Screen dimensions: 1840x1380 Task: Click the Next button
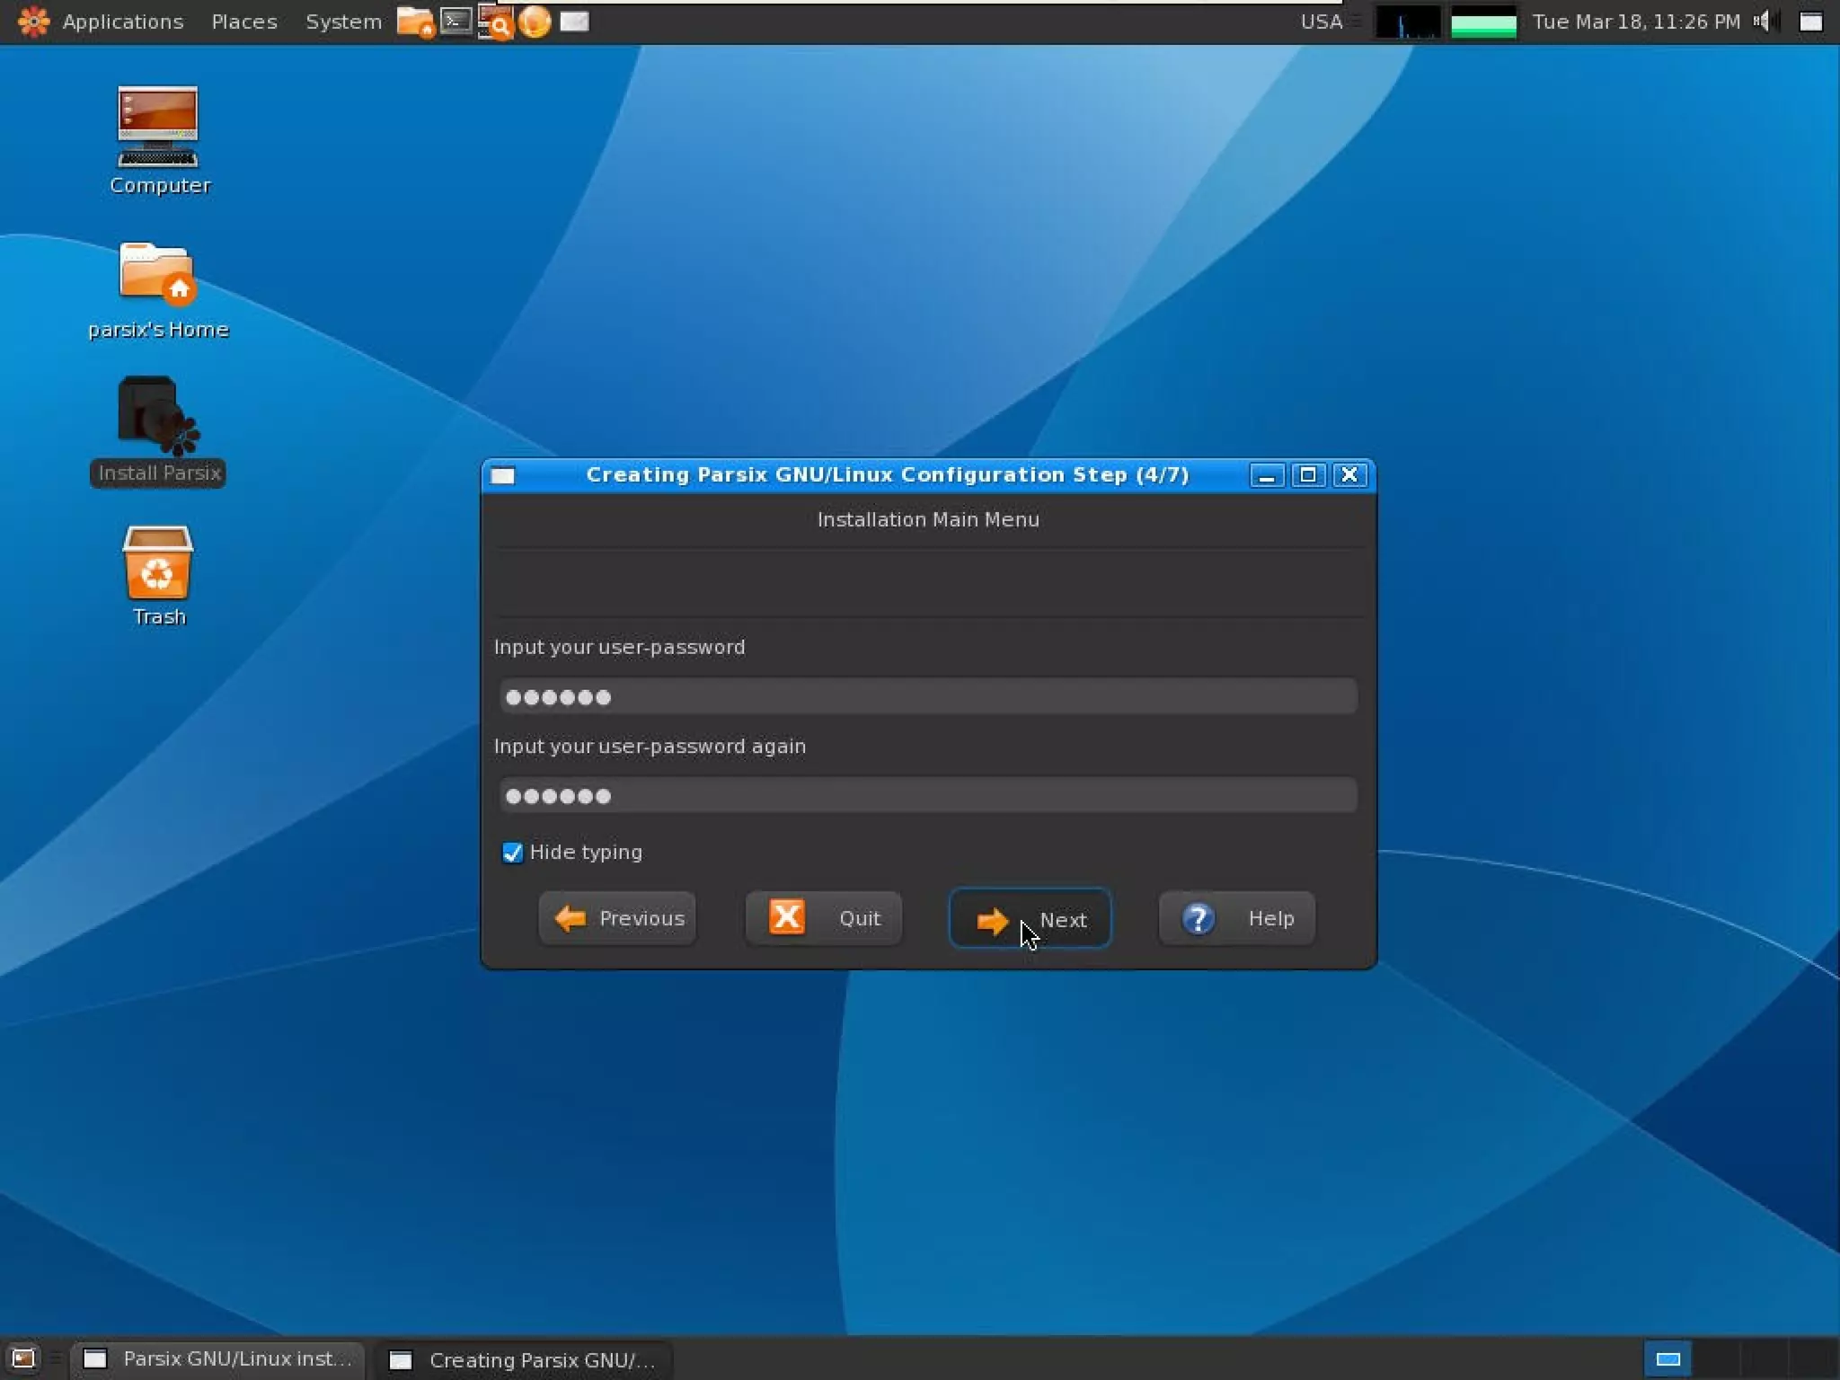[1030, 919]
